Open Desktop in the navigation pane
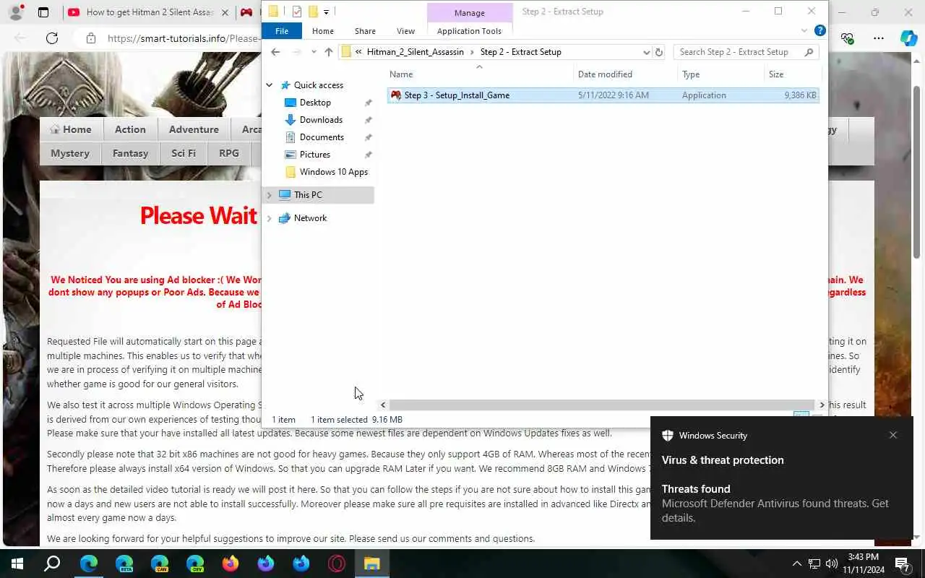The height and width of the screenshot is (578, 925). click(315, 103)
